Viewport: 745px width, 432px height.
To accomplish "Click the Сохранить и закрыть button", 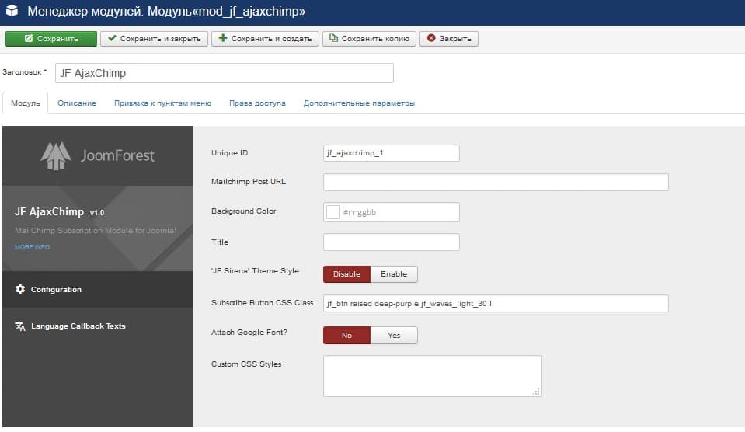I will (x=154, y=39).
